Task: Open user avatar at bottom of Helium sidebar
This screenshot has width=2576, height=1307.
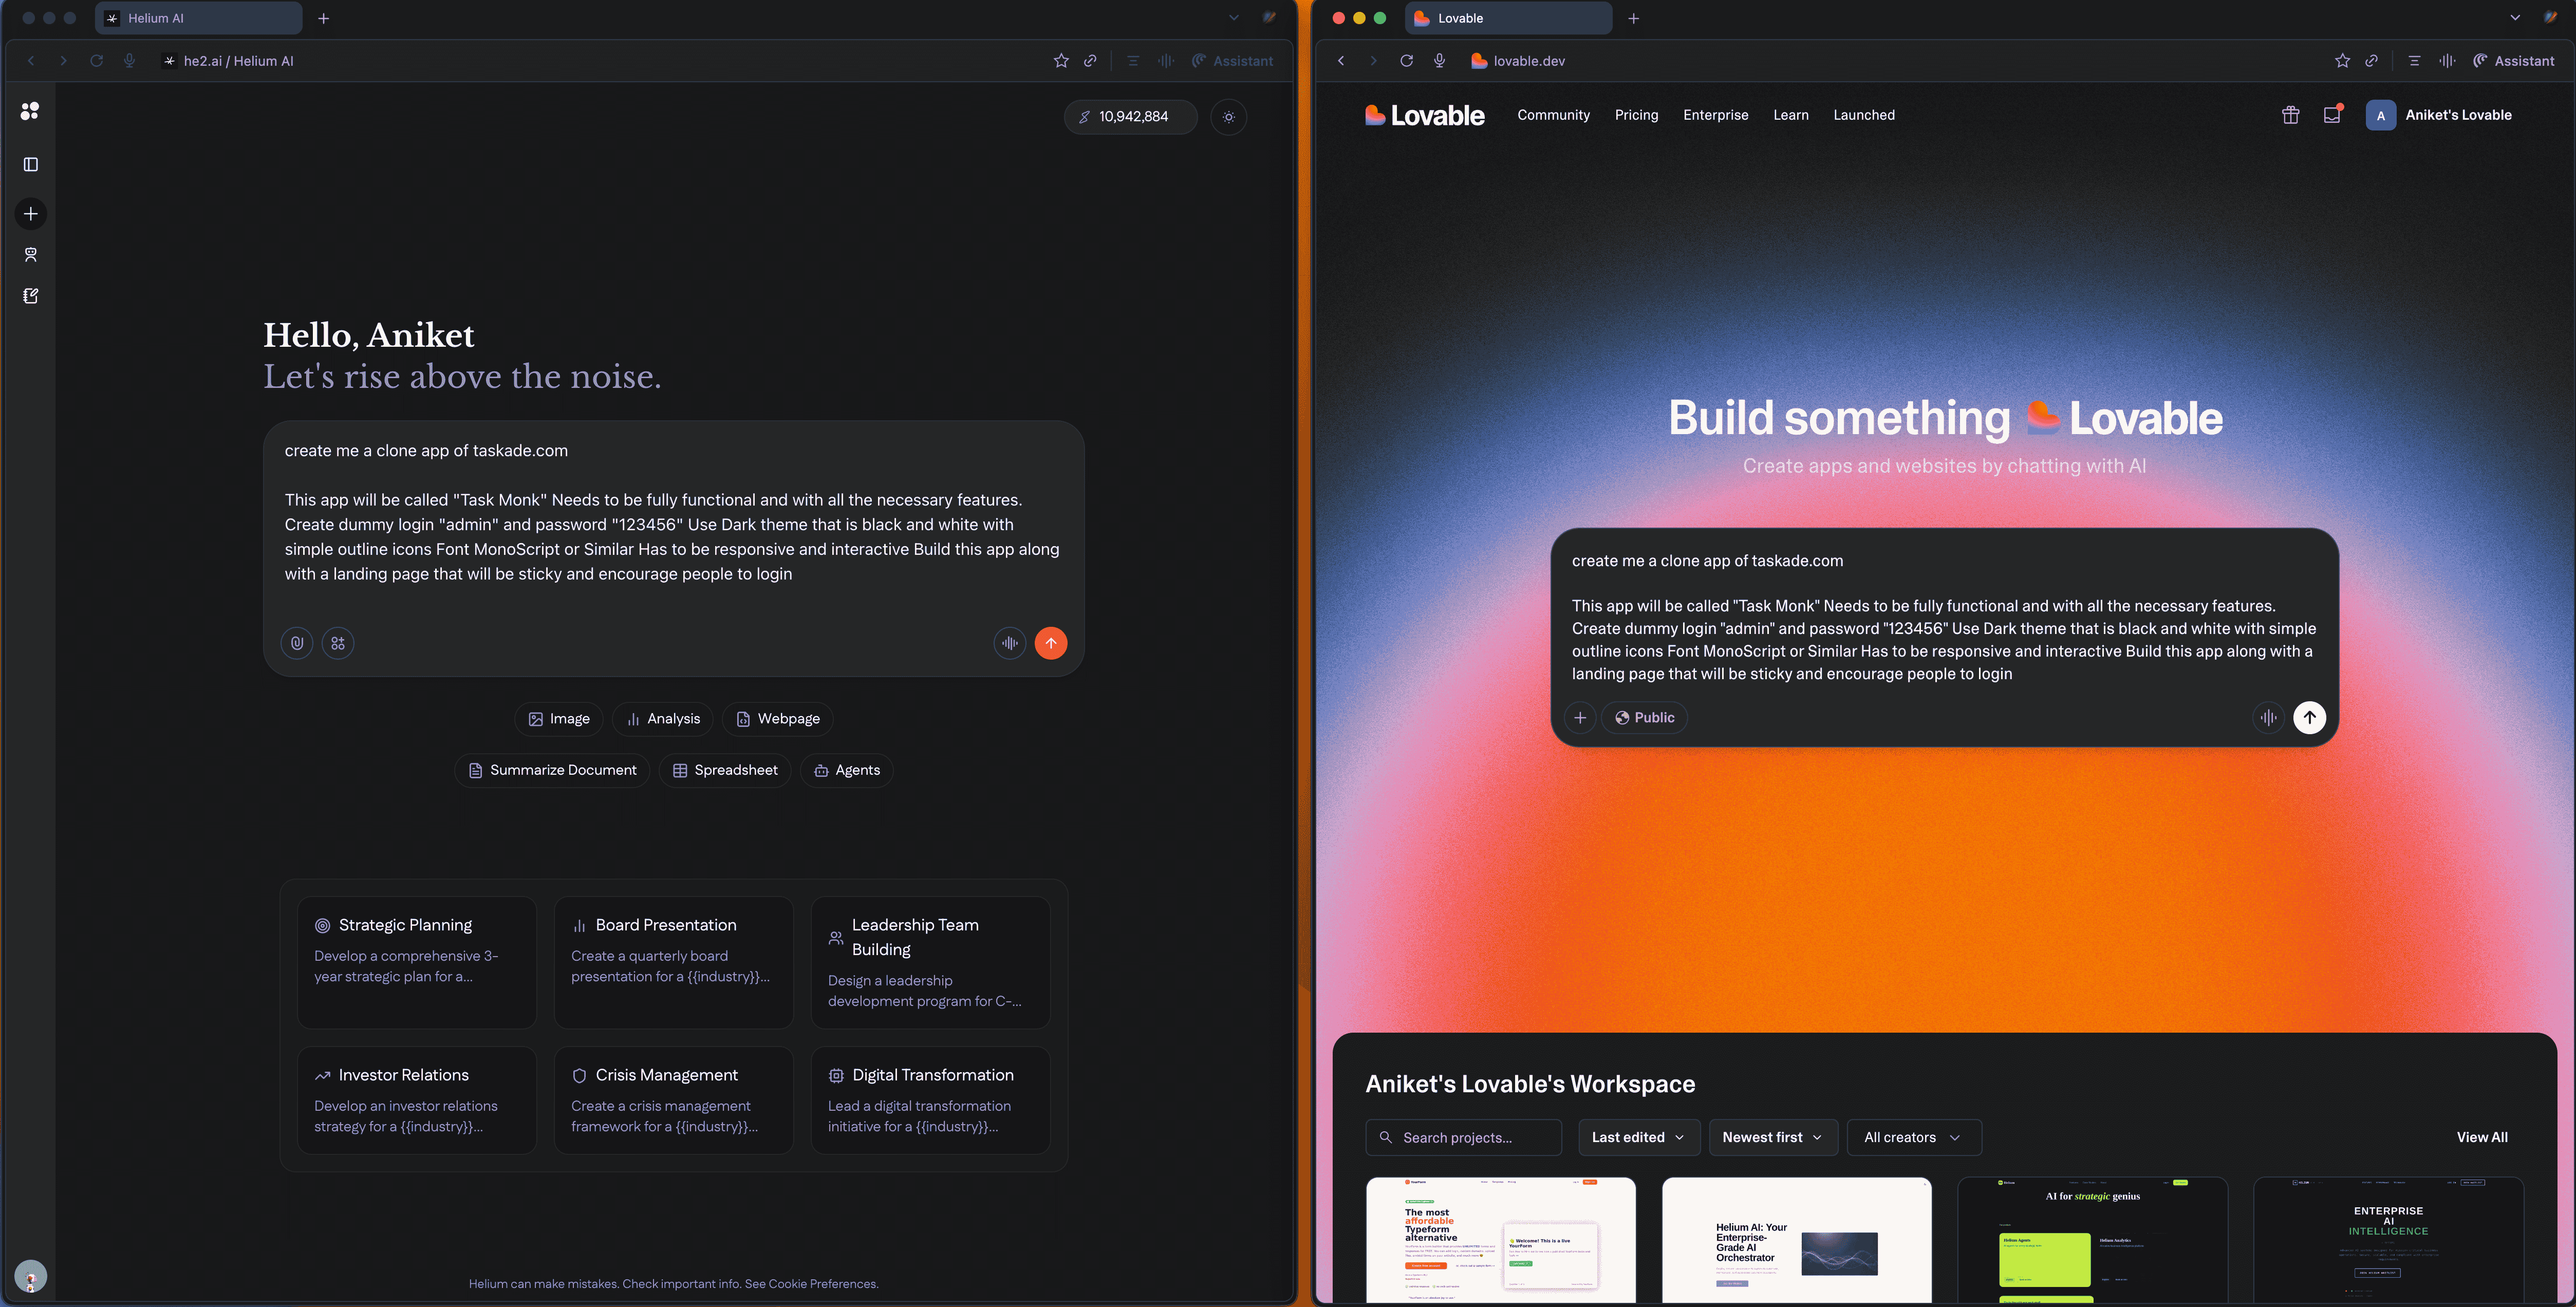Action: 31,1276
